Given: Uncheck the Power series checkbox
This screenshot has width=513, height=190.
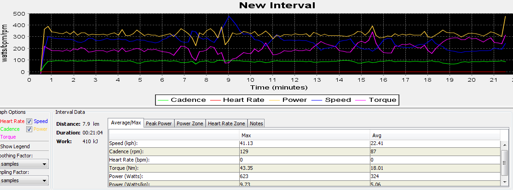Looking at the screenshot, I should 29,129.
